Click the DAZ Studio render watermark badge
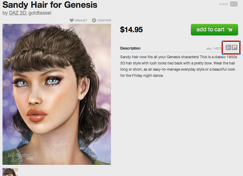This screenshot has width=243, height=176. [x=21, y=157]
